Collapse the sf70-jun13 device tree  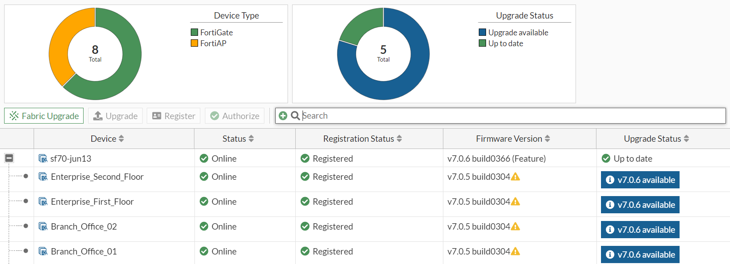9,158
